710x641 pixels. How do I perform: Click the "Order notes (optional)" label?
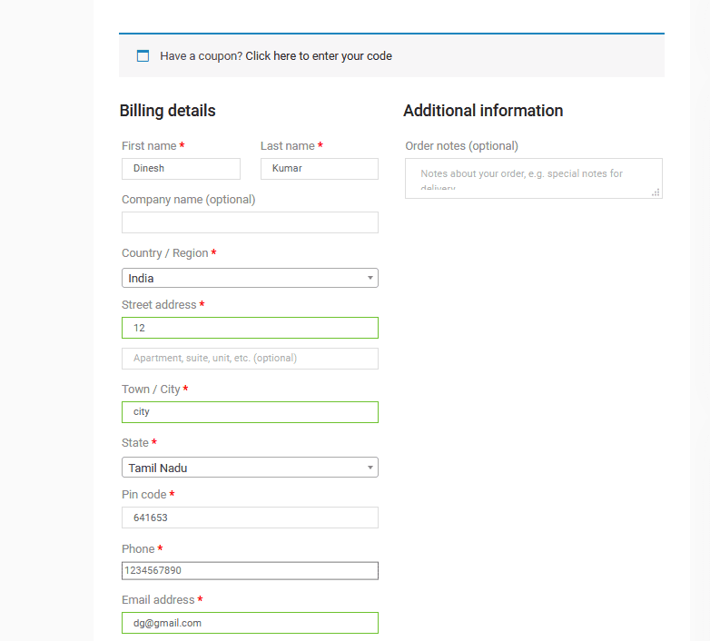coord(461,146)
